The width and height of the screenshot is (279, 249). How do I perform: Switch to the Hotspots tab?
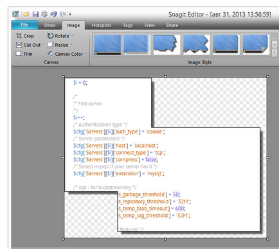102,25
